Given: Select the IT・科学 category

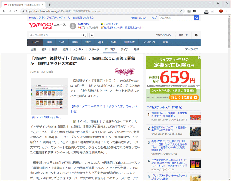Looking at the screenshot, I should [110, 50].
